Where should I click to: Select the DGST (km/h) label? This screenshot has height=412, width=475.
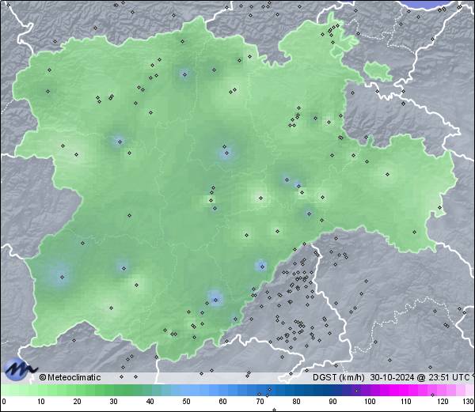point(339,377)
